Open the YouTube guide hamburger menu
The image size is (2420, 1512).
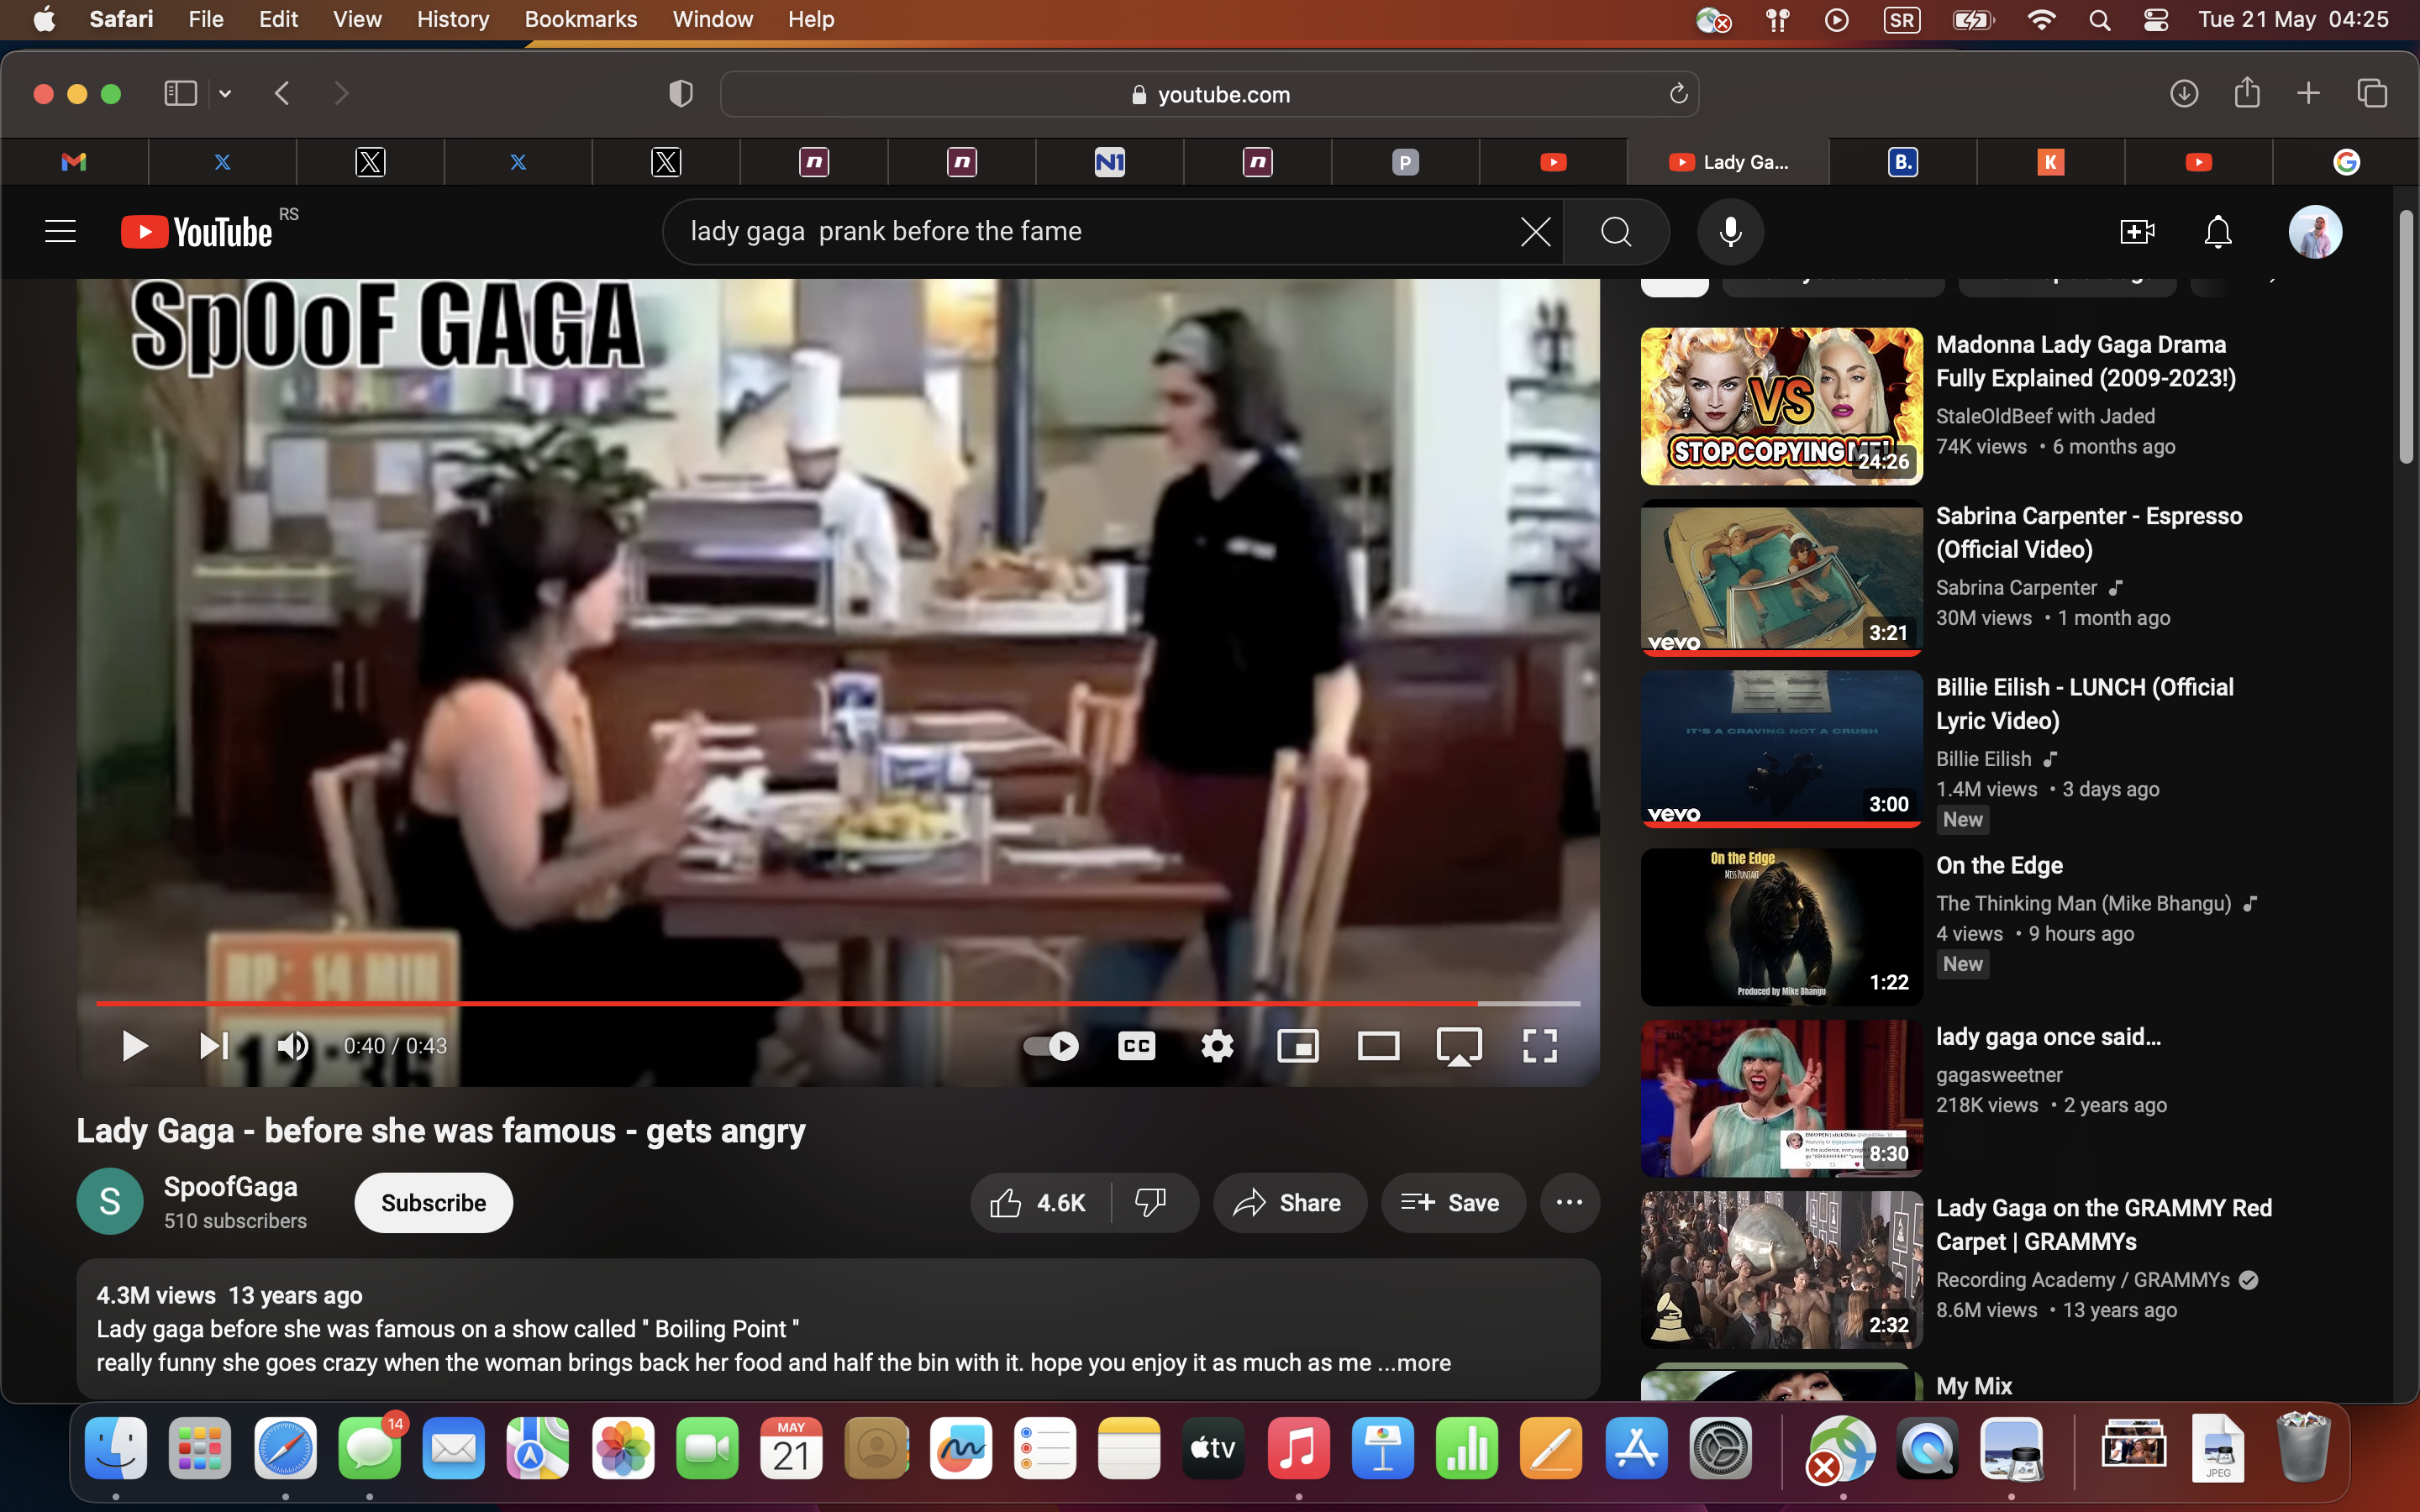coord(61,232)
